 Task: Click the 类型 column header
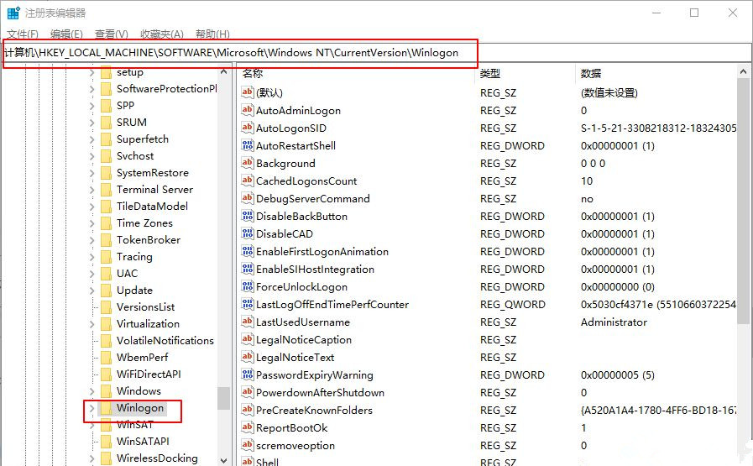pyautogui.click(x=490, y=74)
